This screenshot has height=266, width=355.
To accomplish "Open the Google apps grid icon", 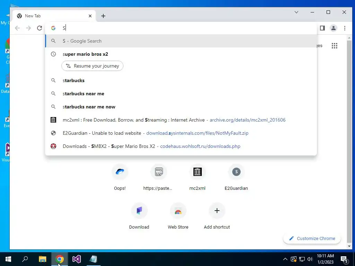I will click(335, 46).
